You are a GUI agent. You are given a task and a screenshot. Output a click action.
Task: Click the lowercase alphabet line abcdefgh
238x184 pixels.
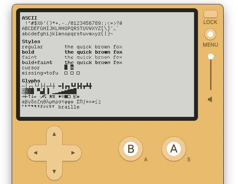(67, 34)
